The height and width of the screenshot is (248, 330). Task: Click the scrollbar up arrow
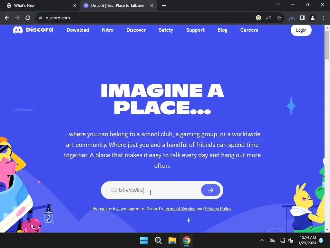tap(327, 28)
